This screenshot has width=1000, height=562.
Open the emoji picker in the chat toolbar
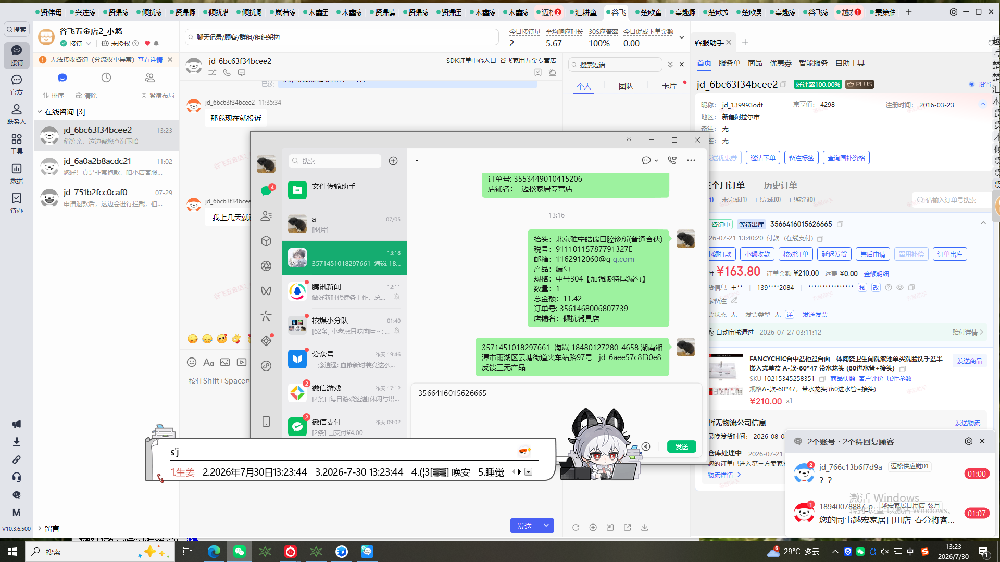click(x=192, y=362)
